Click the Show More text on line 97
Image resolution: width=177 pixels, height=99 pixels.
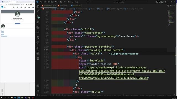pos(126,36)
